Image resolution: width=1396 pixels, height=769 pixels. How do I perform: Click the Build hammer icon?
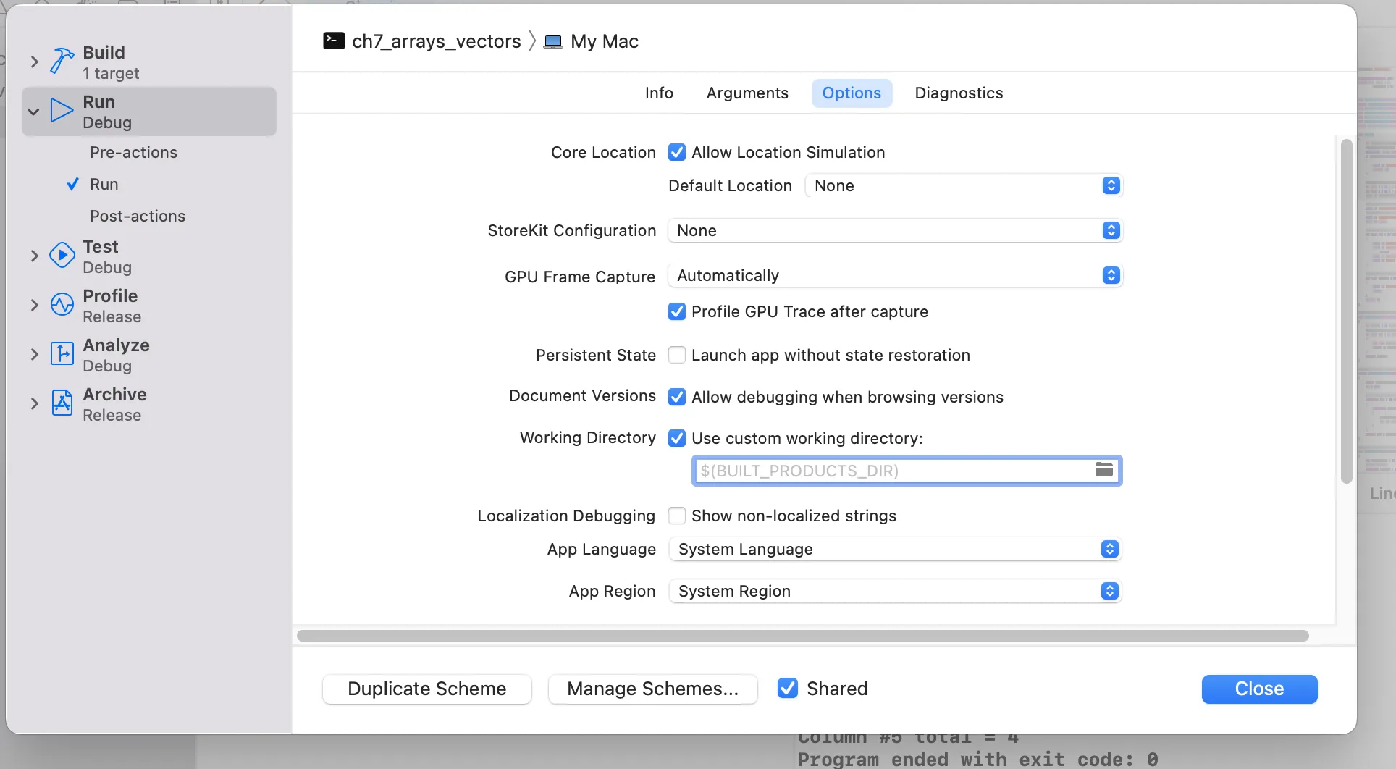(62, 62)
